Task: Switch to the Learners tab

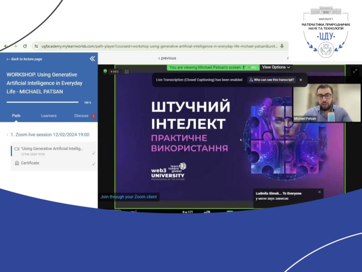Action: pyautogui.click(x=49, y=116)
